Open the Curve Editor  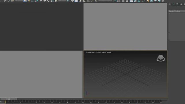pyautogui.click(x=135, y=1)
